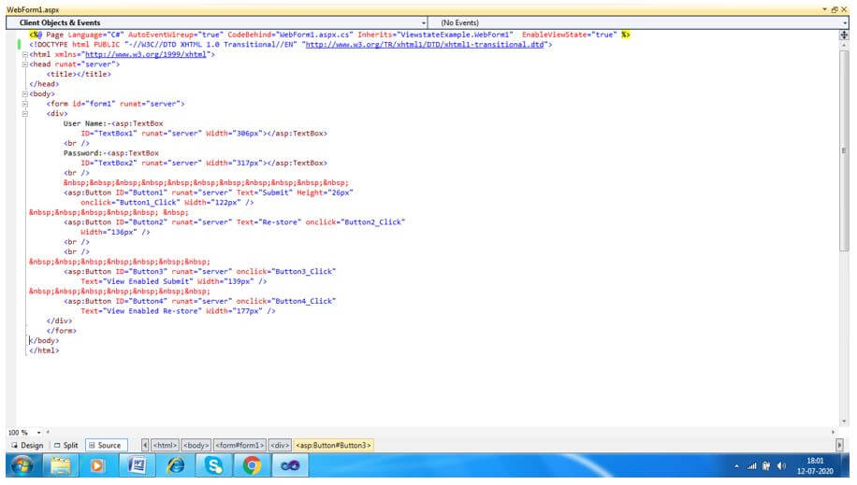857x485 pixels.
Task: Switch to Source view
Action: coord(105,446)
